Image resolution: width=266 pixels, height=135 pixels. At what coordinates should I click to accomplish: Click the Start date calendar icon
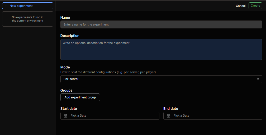click(65, 116)
